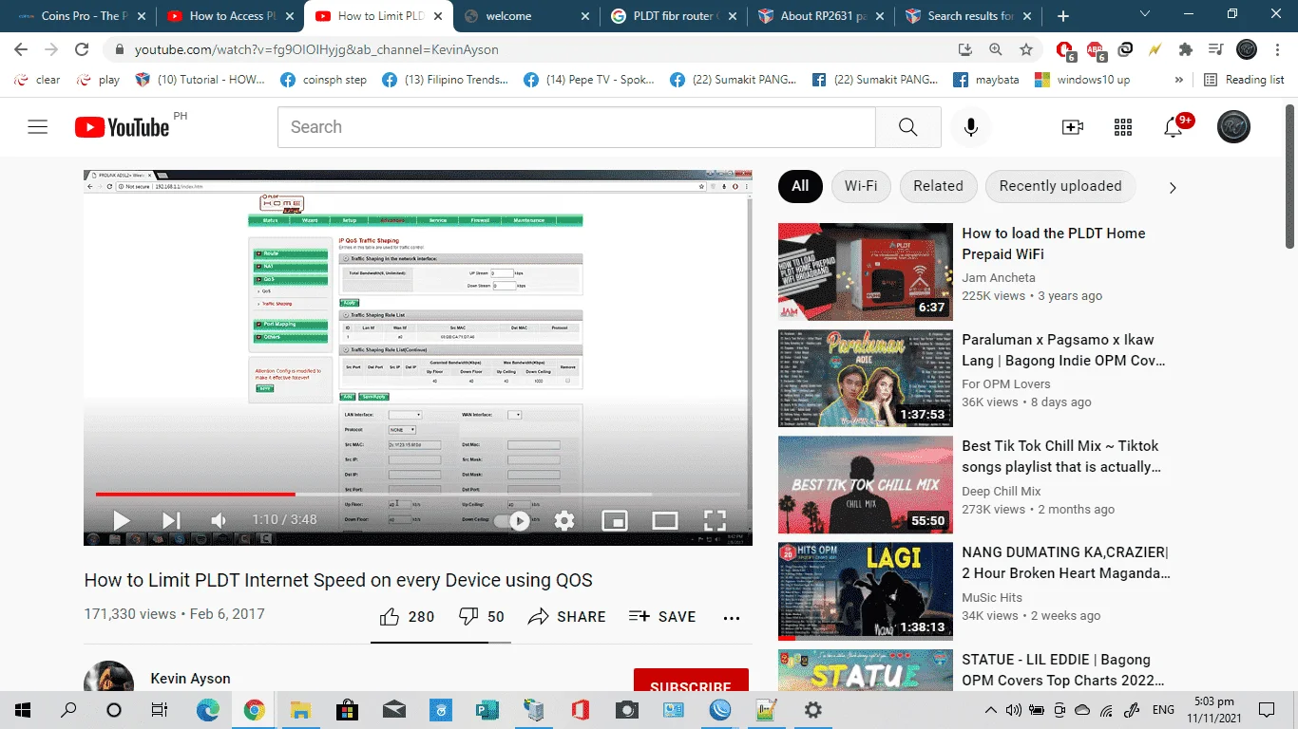Open the zoom indicator in address bar

[996, 49]
